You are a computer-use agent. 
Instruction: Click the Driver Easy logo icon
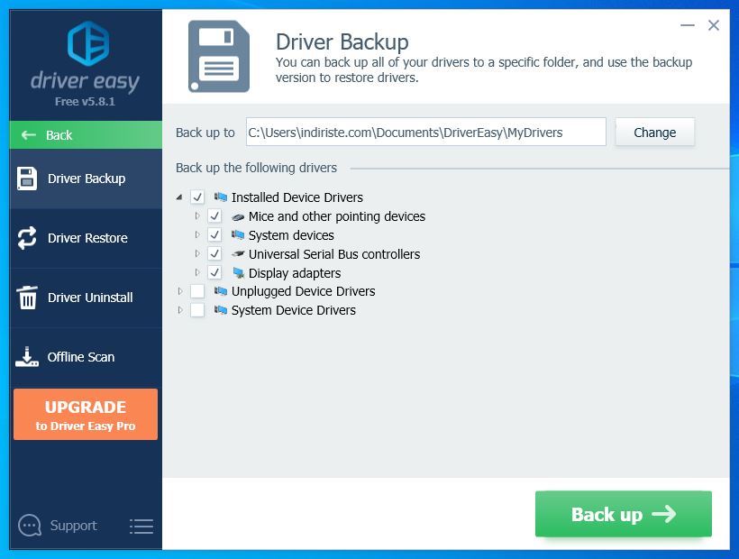tap(88, 43)
